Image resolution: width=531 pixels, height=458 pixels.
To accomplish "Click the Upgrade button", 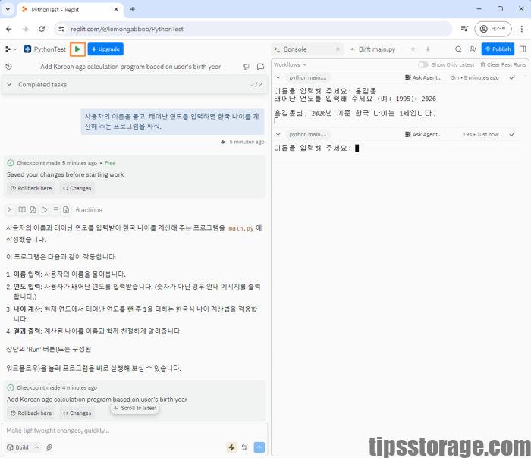I will [x=105, y=49].
